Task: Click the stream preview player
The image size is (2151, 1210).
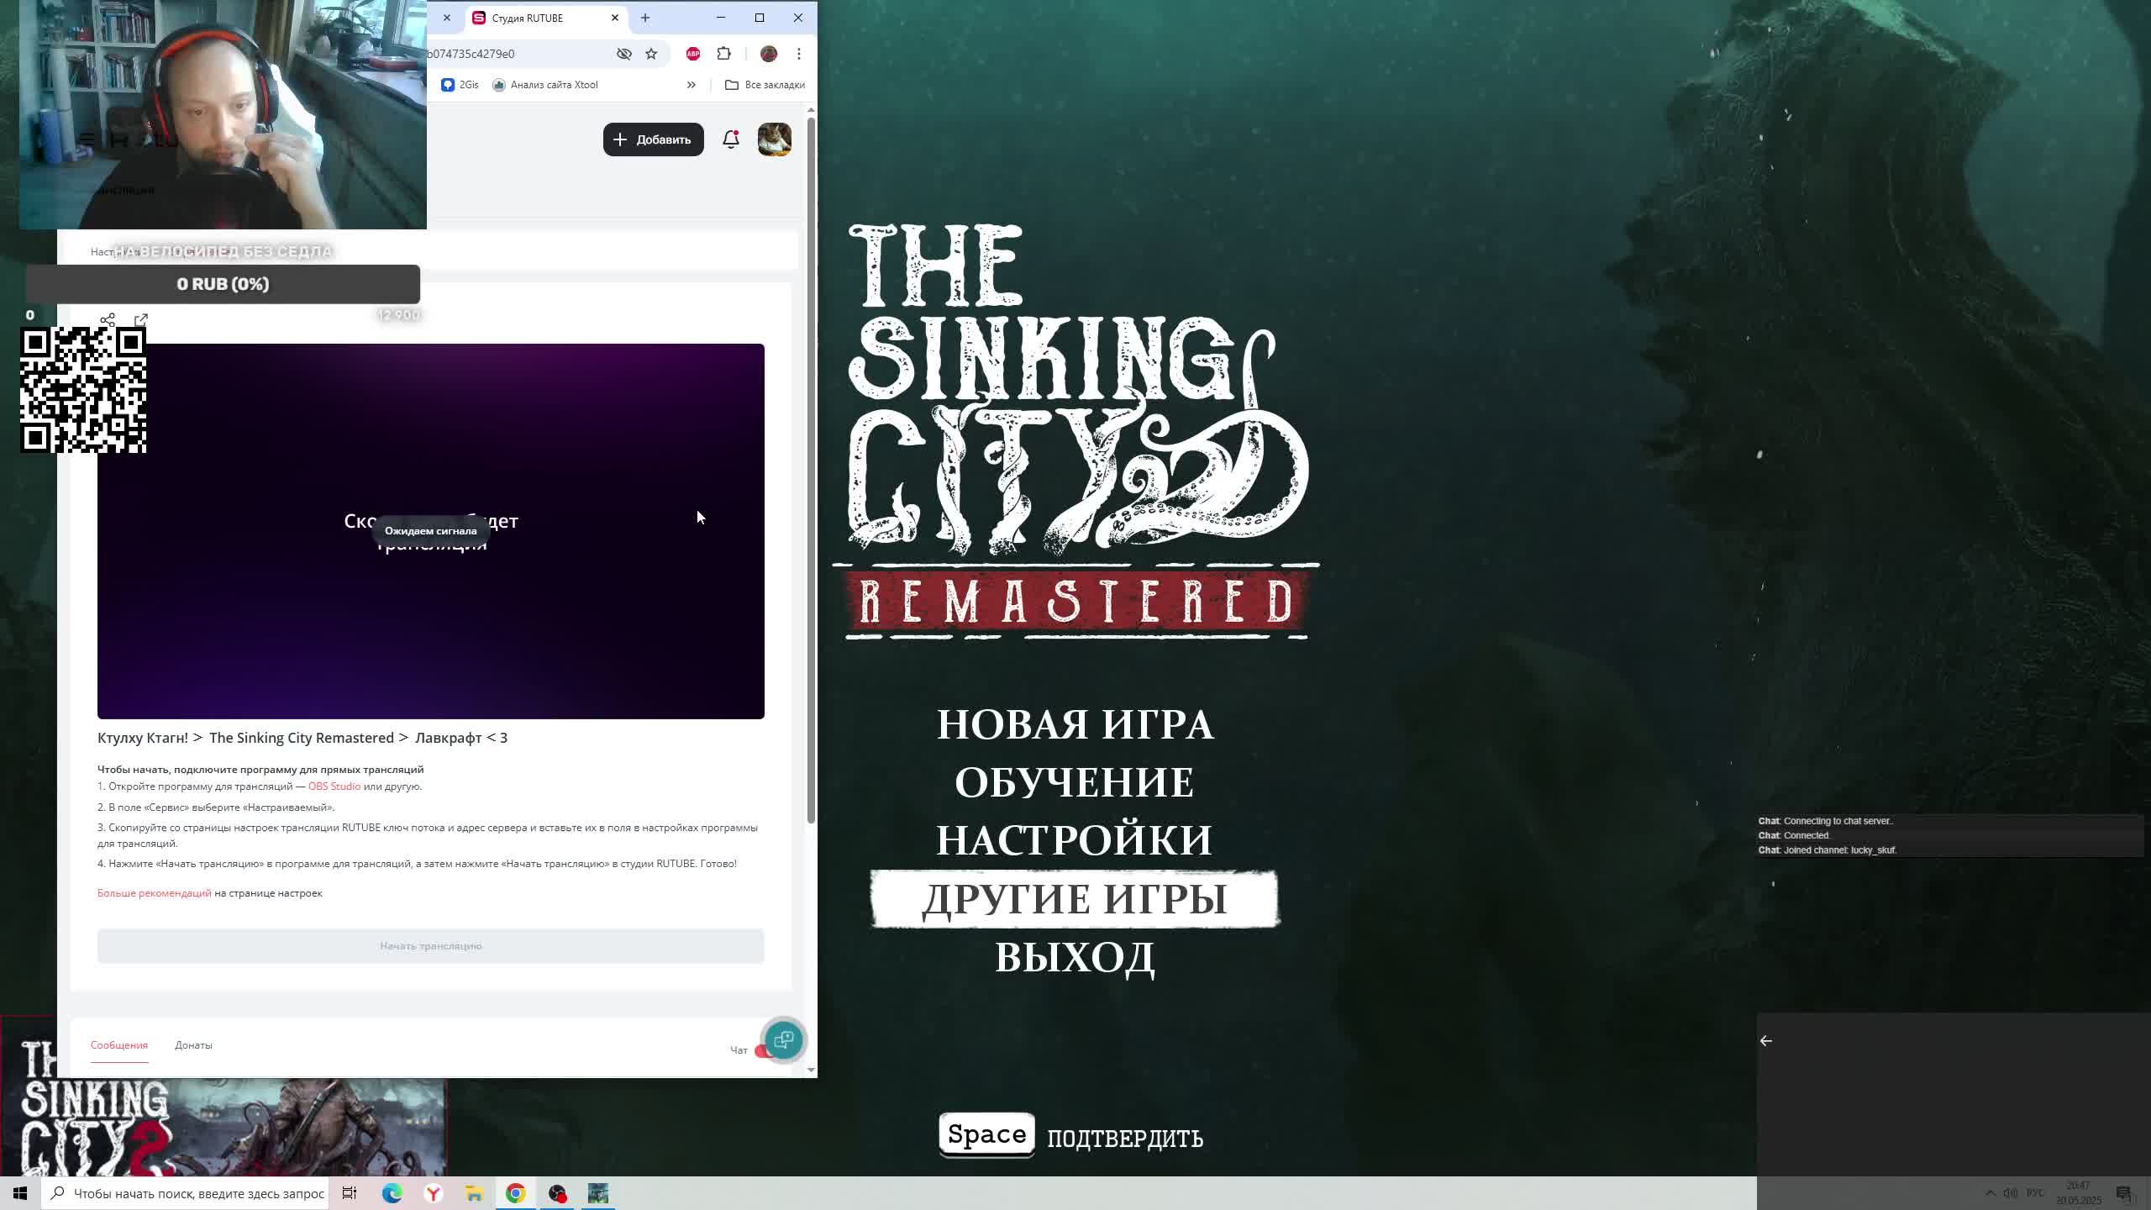Action: [431, 531]
